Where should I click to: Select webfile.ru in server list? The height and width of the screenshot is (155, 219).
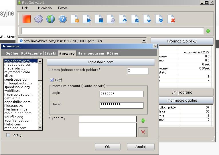click(21, 91)
